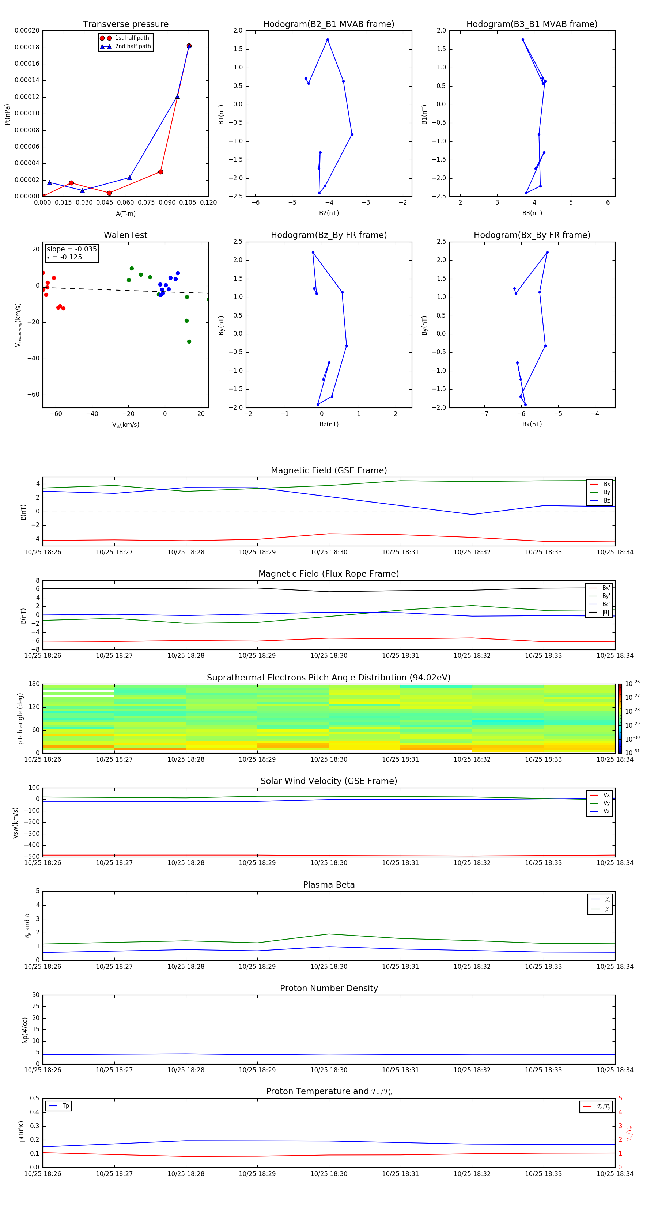
Task: Click the Bx' legend entry in flux rope panel
Action: [x=599, y=588]
